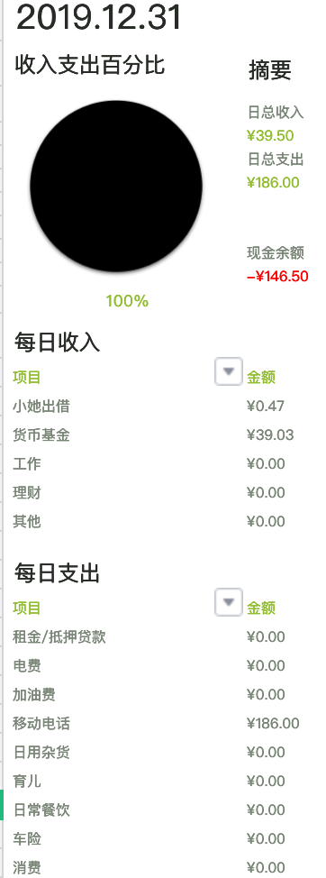Select the 100% label under the chart

128,301
